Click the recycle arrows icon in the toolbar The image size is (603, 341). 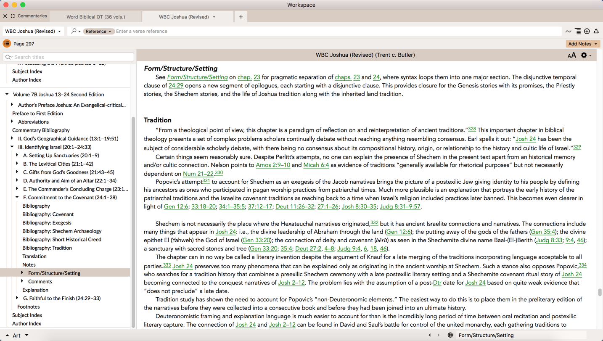596,31
